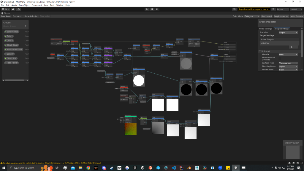Open the cloud services icon
Image resolution: width=304 pixels, height=171 pixels.
13,9
